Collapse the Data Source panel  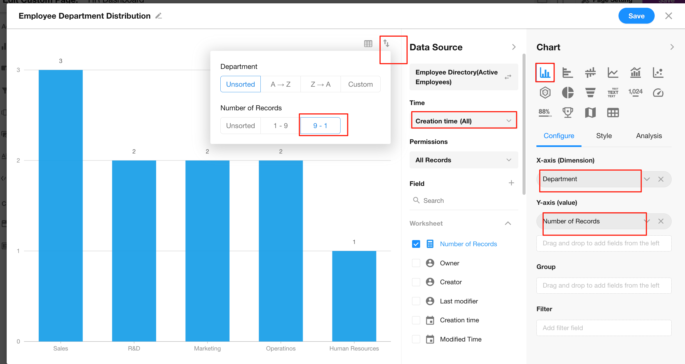514,47
